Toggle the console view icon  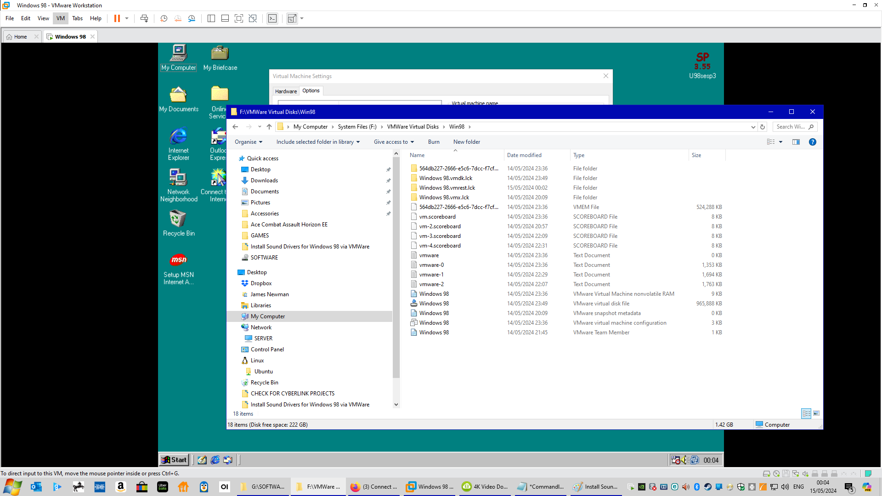click(272, 18)
